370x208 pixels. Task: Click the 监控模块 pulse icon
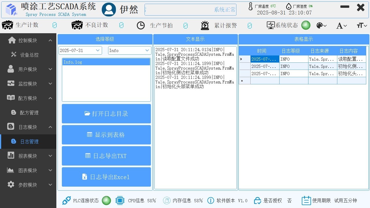11,83
